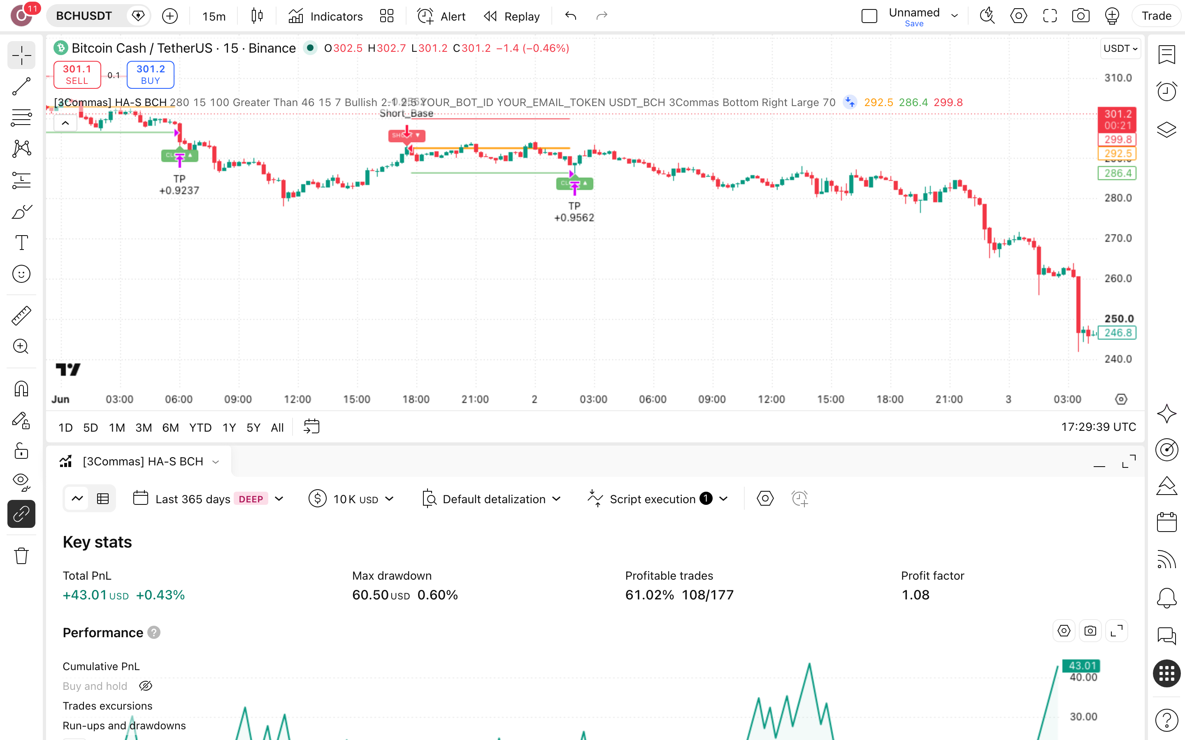Toggle Buy and hold visibility eye
The width and height of the screenshot is (1185, 740).
click(x=146, y=686)
